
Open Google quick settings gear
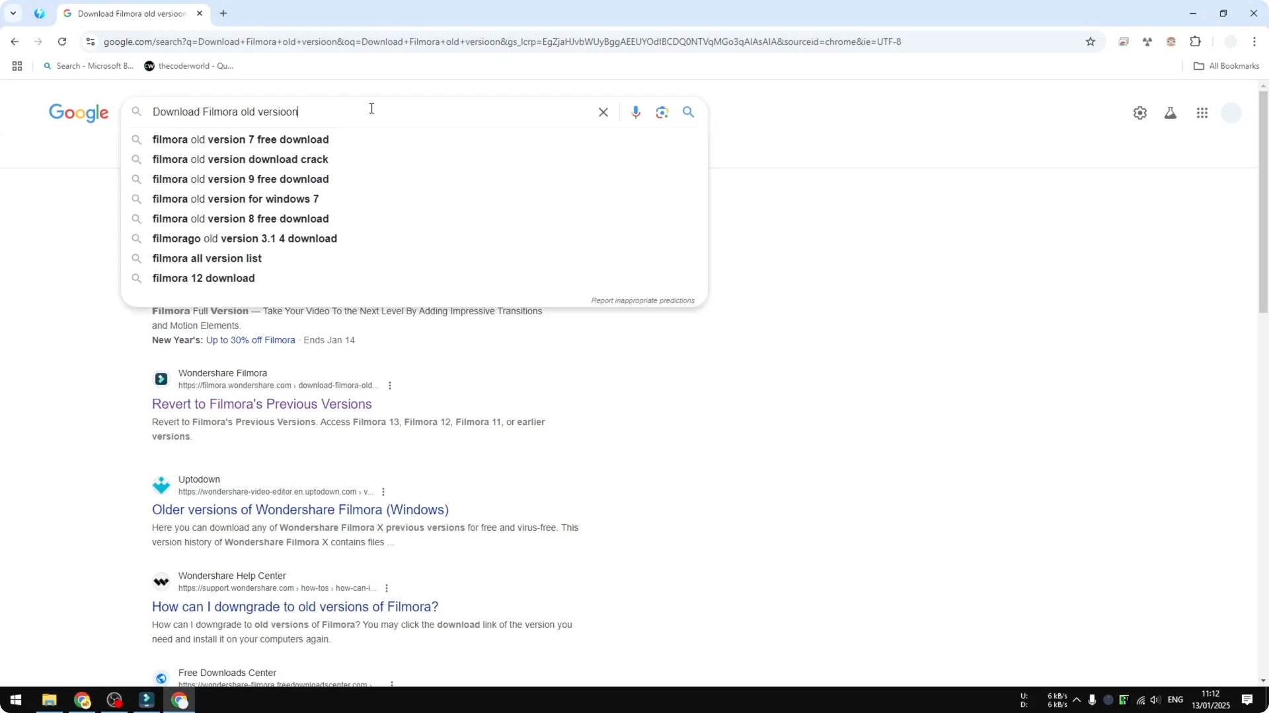[x=1139, y=113]
